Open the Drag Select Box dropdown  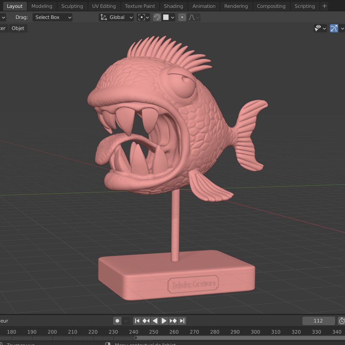click(52, 17)
